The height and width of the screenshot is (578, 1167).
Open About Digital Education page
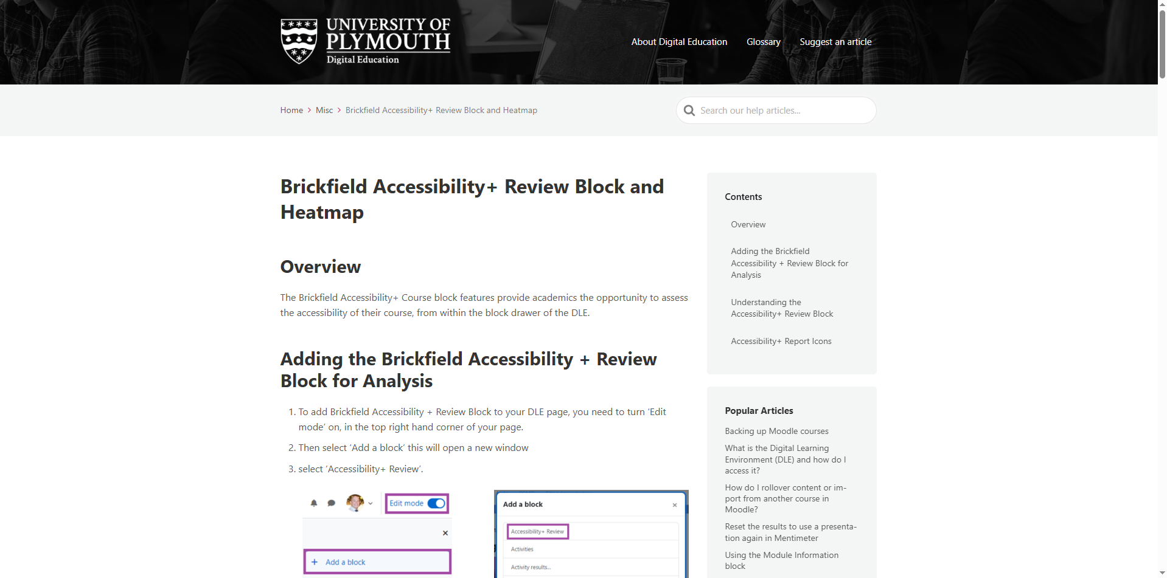[679, 42]
